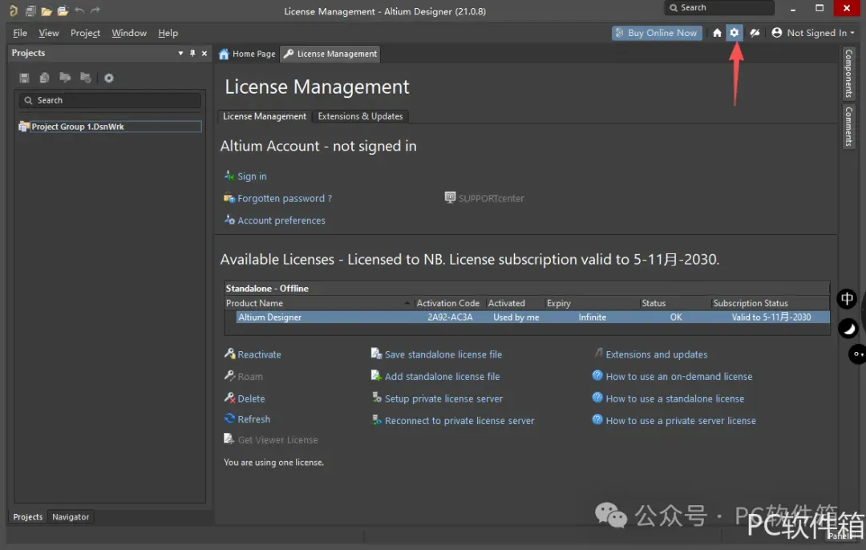Click Reactivate license link
The image size is (866, 550).
coord(259,354)
